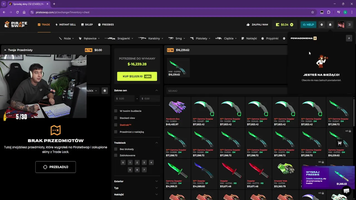Open the Ciężkie heavy dropdown
Viewport: 356px width, 200px height.
(226, 38)
